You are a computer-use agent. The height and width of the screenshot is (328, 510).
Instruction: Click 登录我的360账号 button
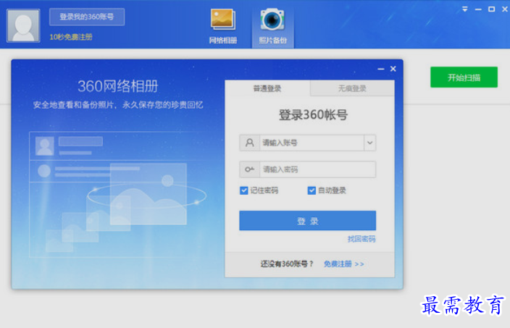click(87, 17)
